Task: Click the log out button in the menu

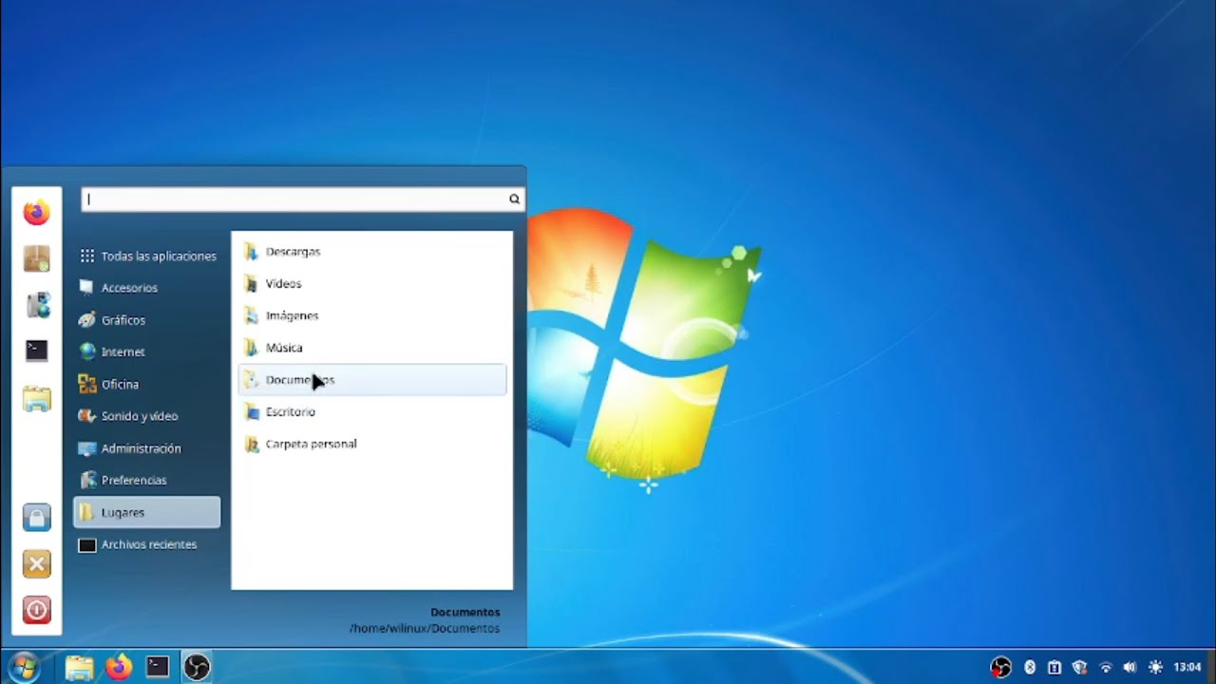Action: click(36, 564)
